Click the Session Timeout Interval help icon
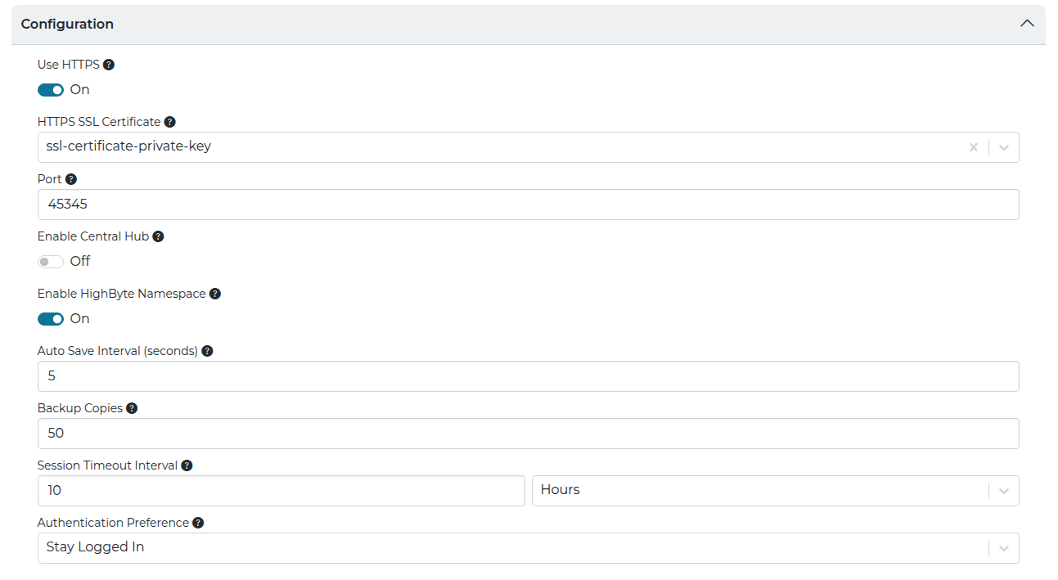1058x580 pixels. (x=187, y=465)
